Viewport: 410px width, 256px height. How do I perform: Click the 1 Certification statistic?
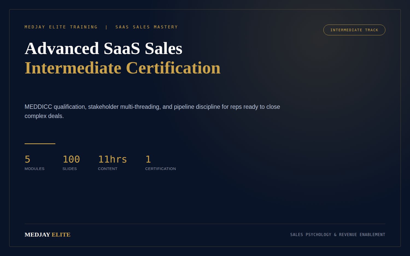pyautogui.click(x=160, y=163)
